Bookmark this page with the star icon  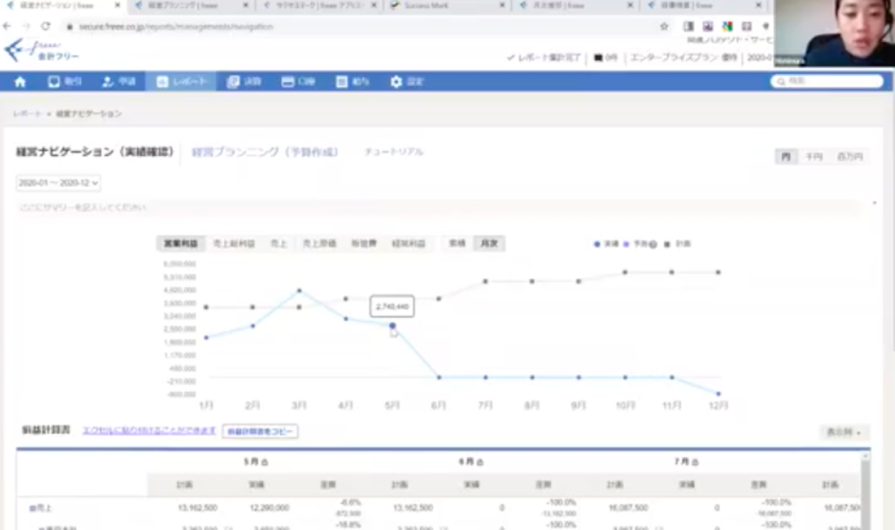tap(664, 26)
